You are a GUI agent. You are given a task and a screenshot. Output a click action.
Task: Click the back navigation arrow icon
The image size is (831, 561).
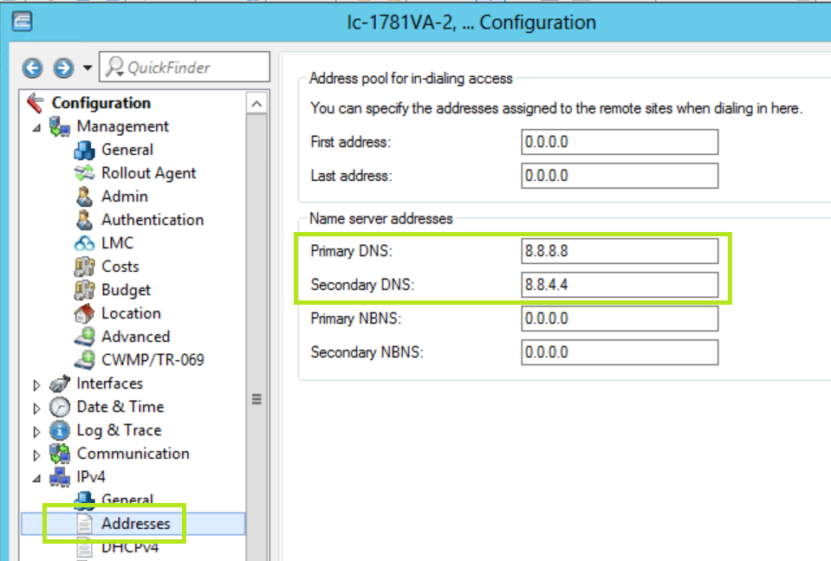33,68
